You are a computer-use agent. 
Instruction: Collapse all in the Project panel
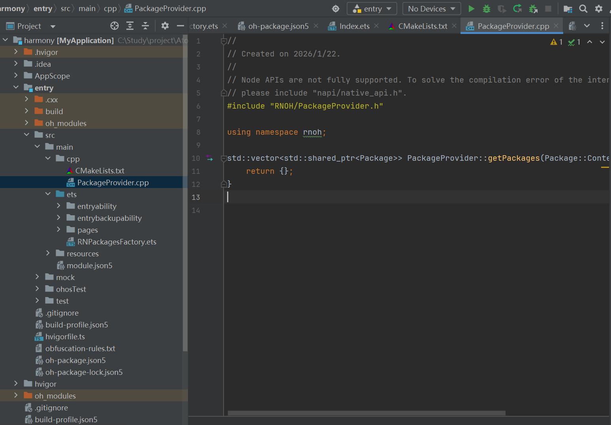pyautogui.click(x=145, y=26)
